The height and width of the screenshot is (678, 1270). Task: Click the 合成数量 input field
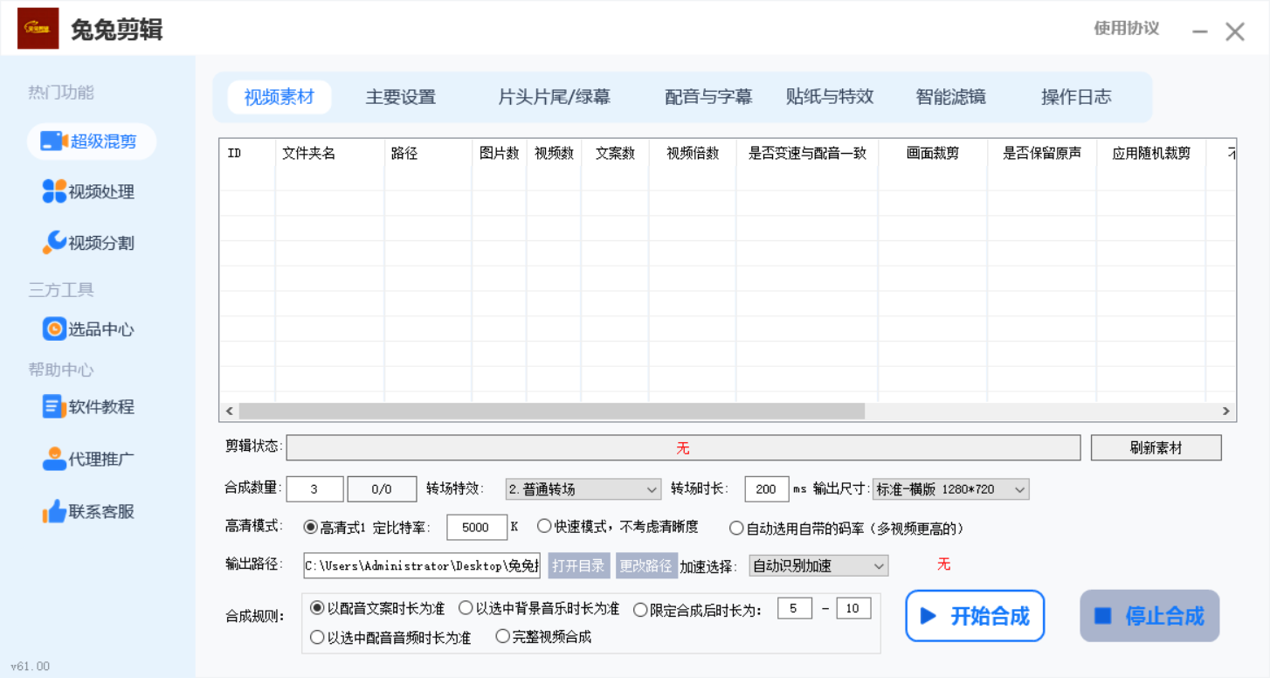pos(314,489)
